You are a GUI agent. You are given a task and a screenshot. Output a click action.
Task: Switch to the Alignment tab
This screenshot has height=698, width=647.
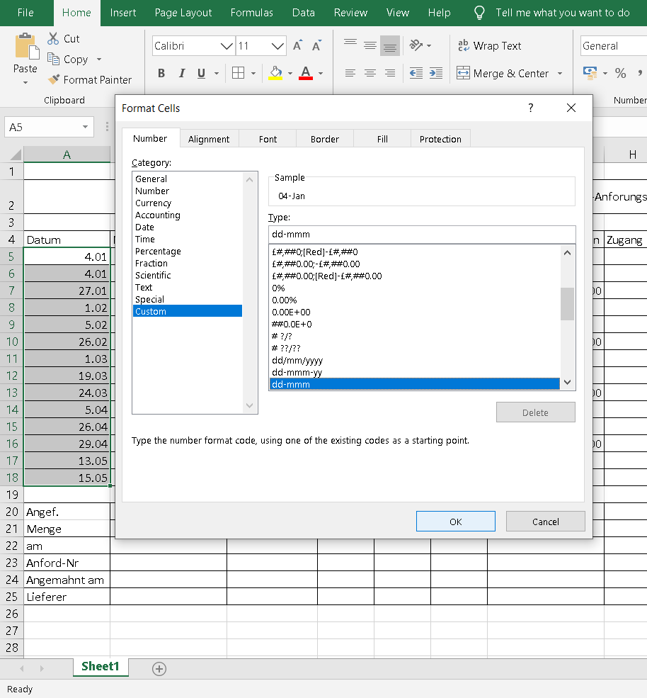(209, 139)
